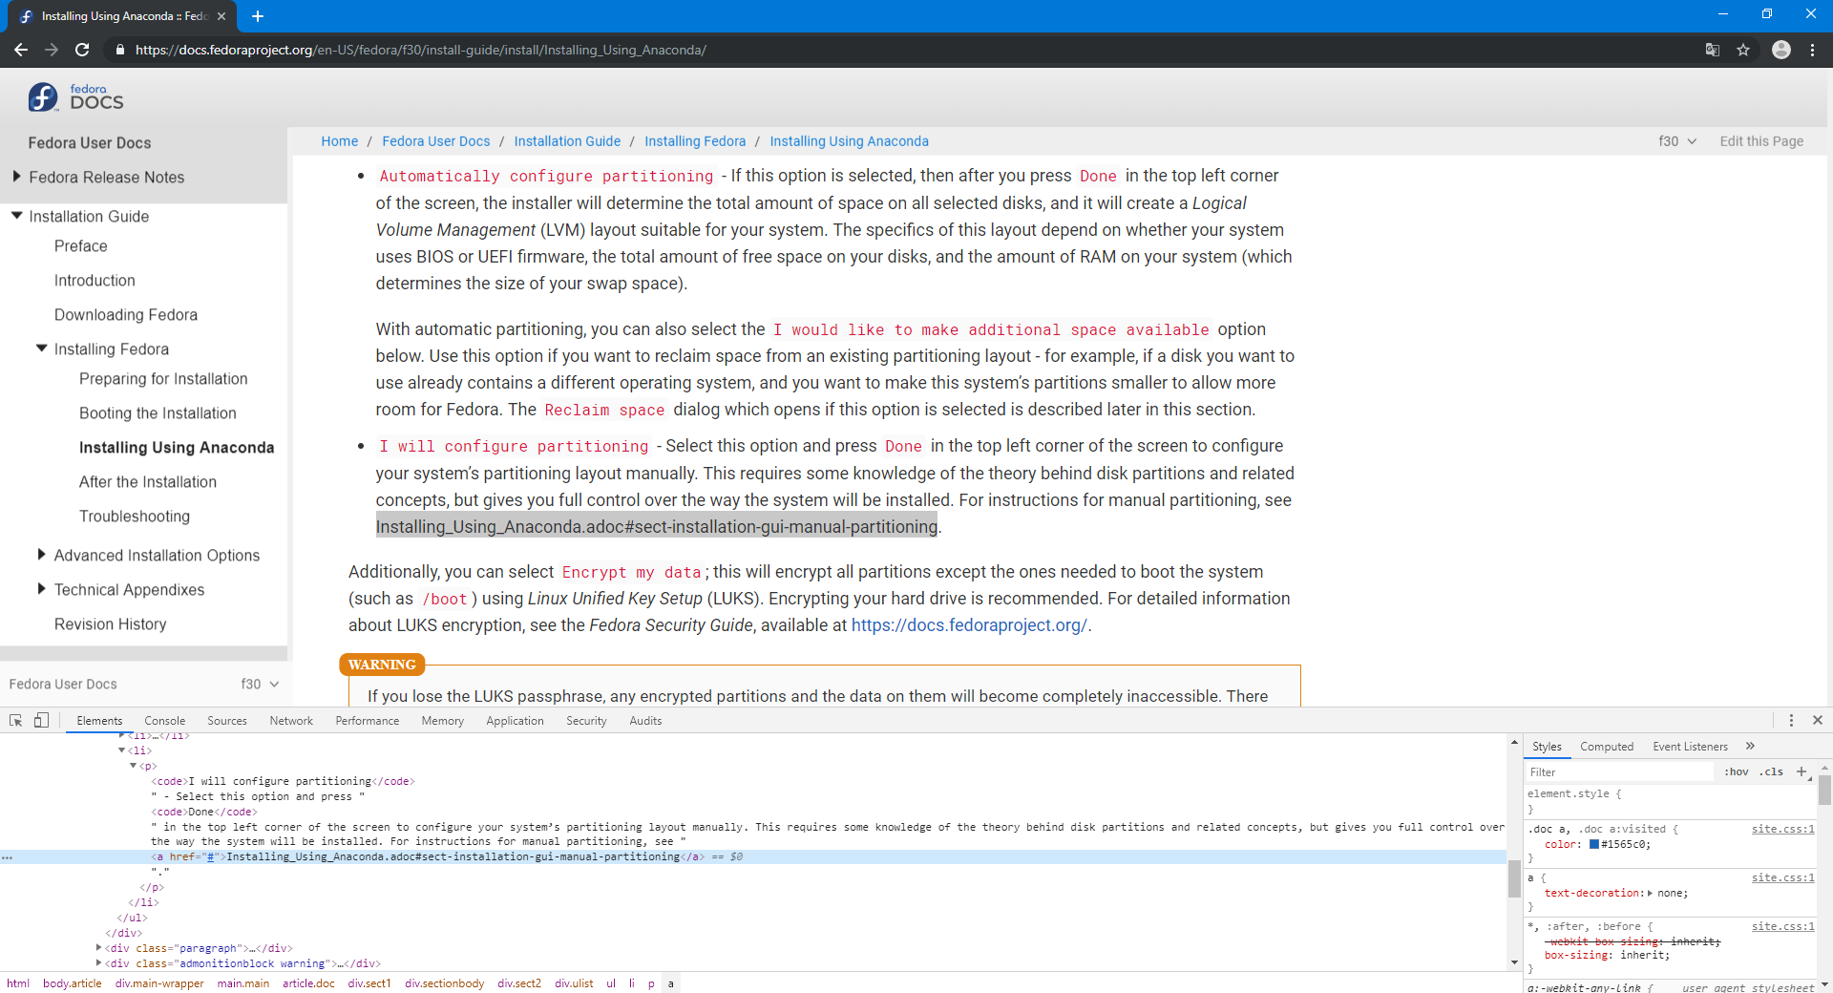This screenshot has height=993, width=1833.
Task: Bookmark this page with the star
Action: point(1743,50)
